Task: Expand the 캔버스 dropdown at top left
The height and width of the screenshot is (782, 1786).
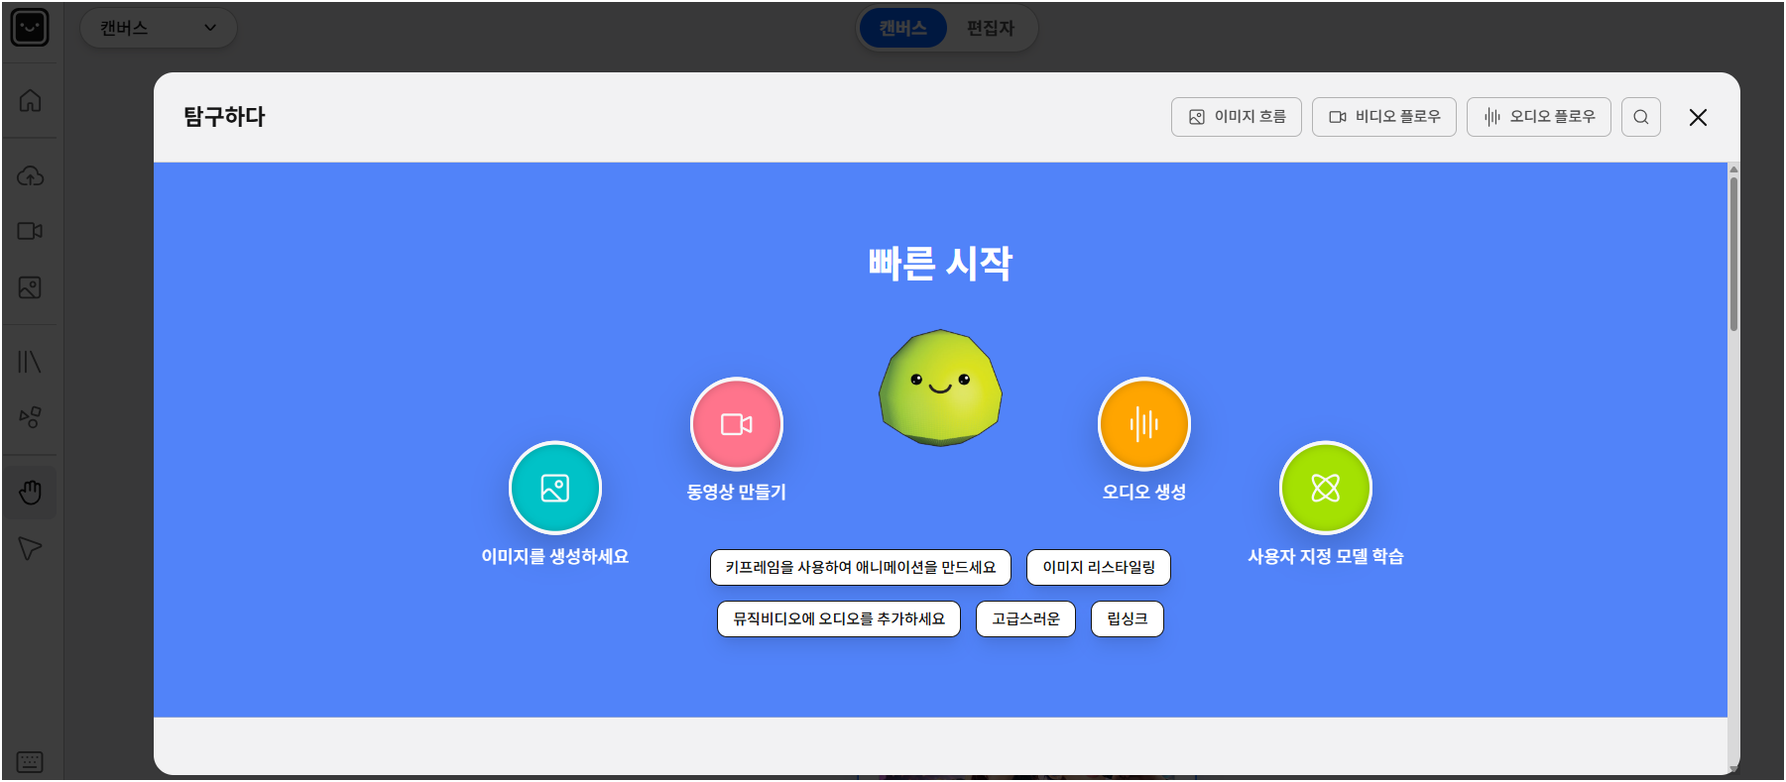Action: point(159,28)
